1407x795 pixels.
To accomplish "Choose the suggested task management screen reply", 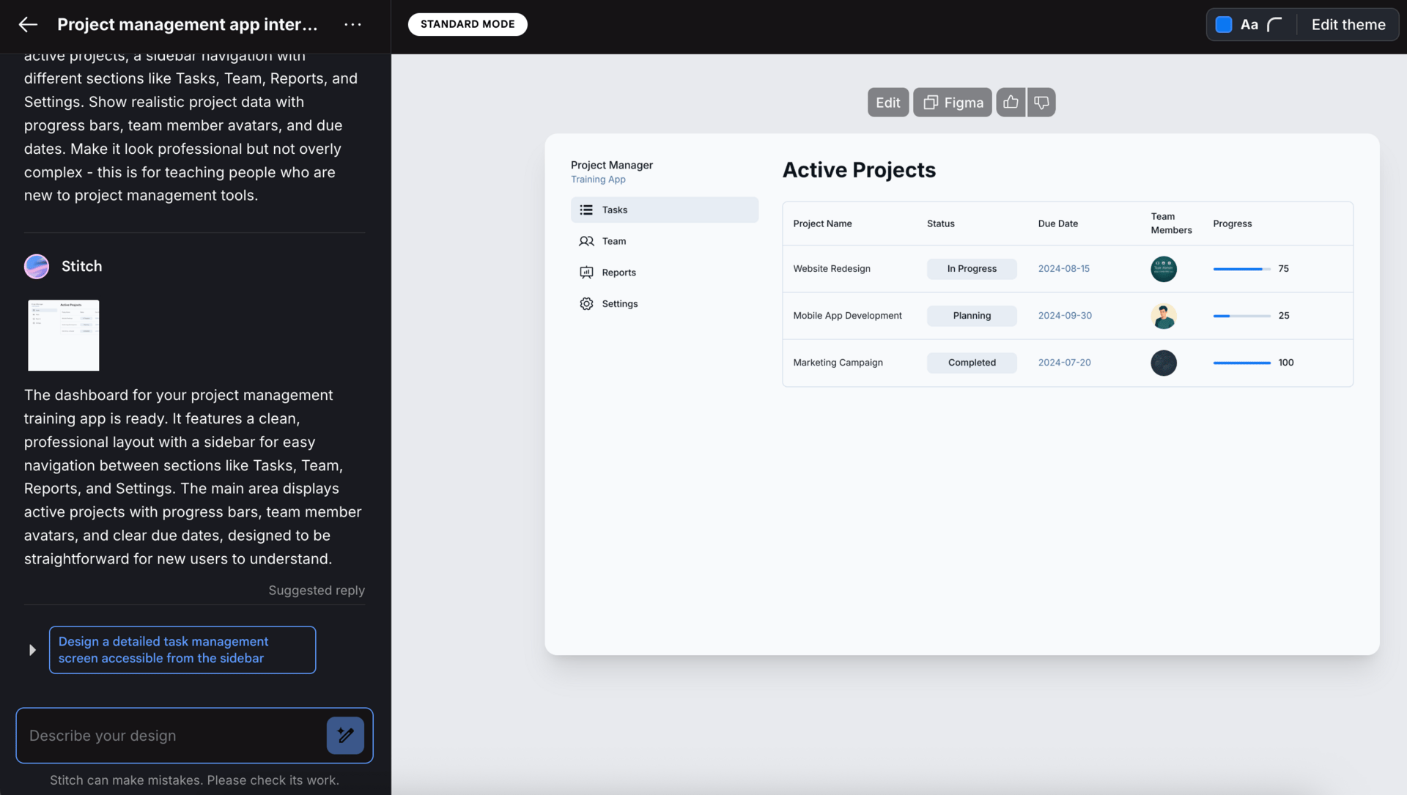I will (x=182, y=650).
